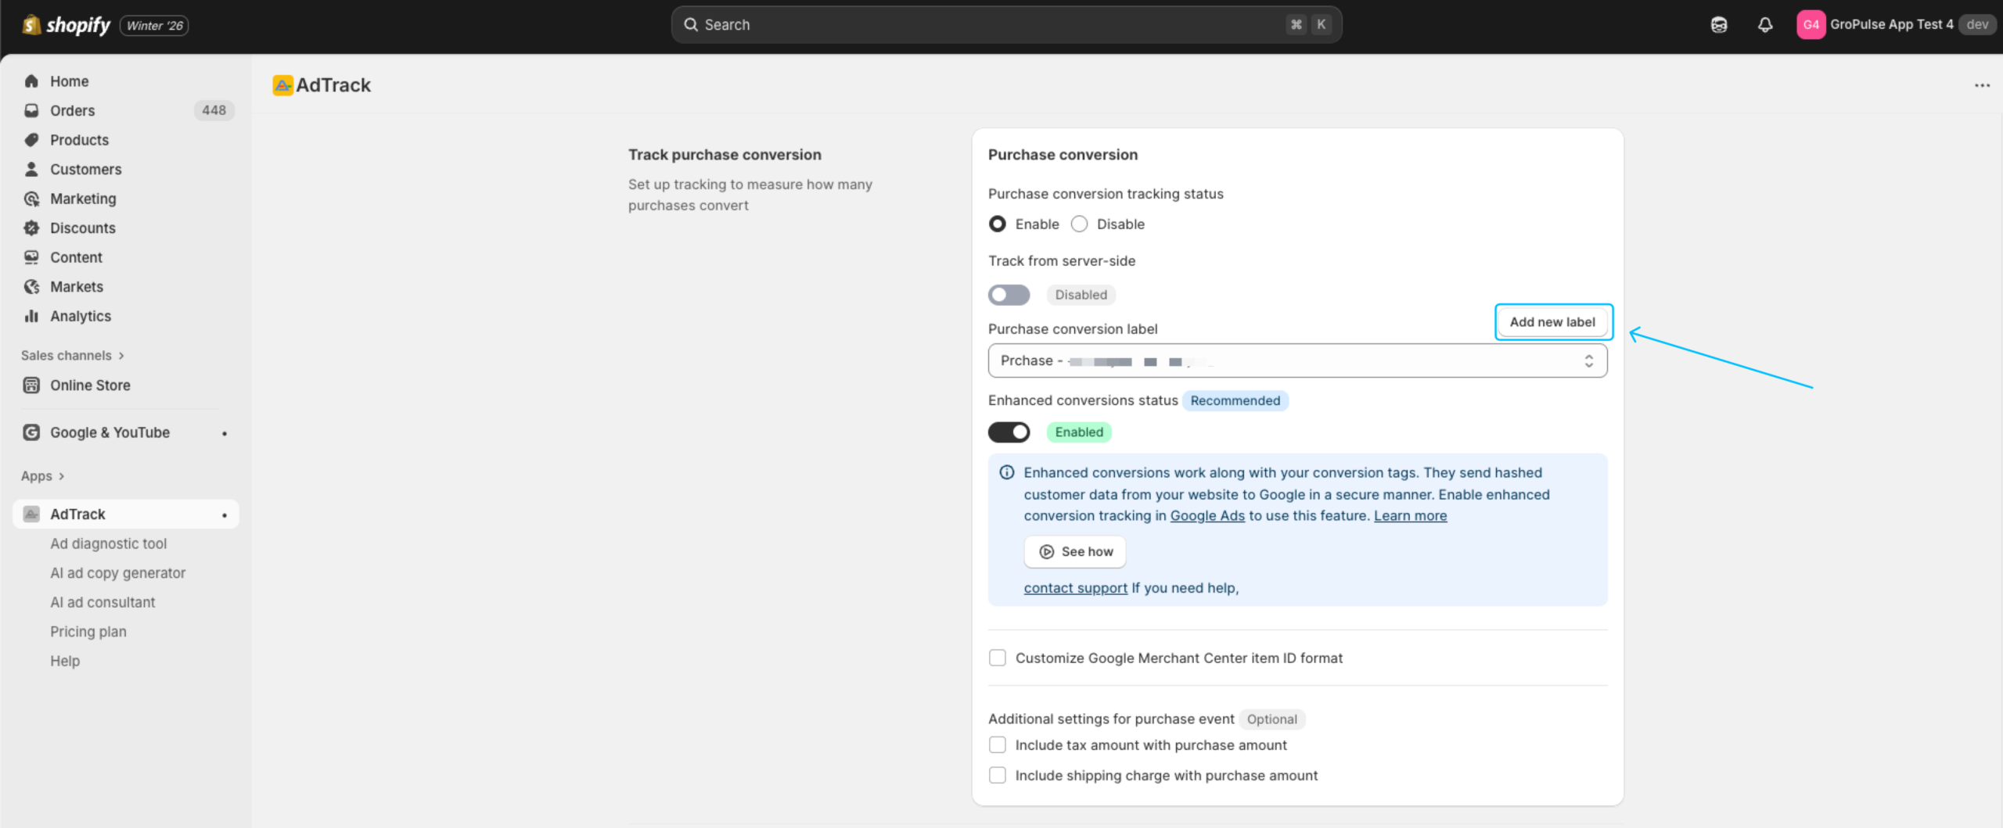Click the Add new label button
Viewport: 2003px width, 828px height.
(x=1552, y=321)
